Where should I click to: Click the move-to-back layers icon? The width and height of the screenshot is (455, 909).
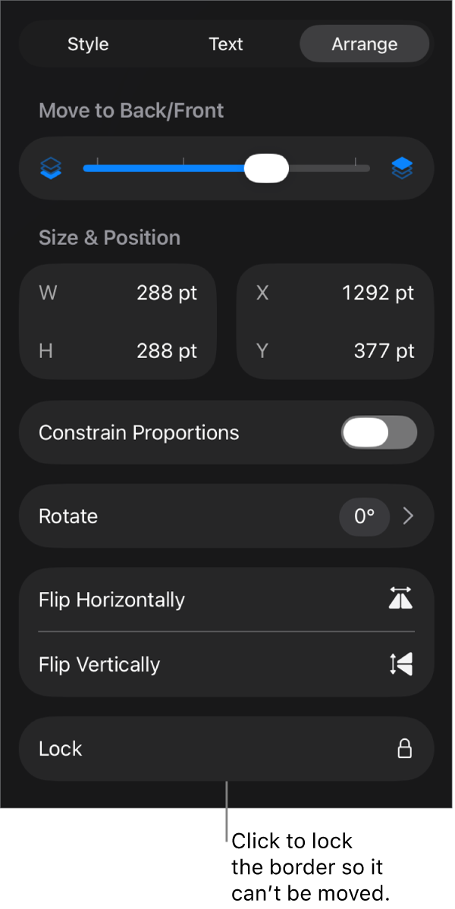tap(50, 168)
